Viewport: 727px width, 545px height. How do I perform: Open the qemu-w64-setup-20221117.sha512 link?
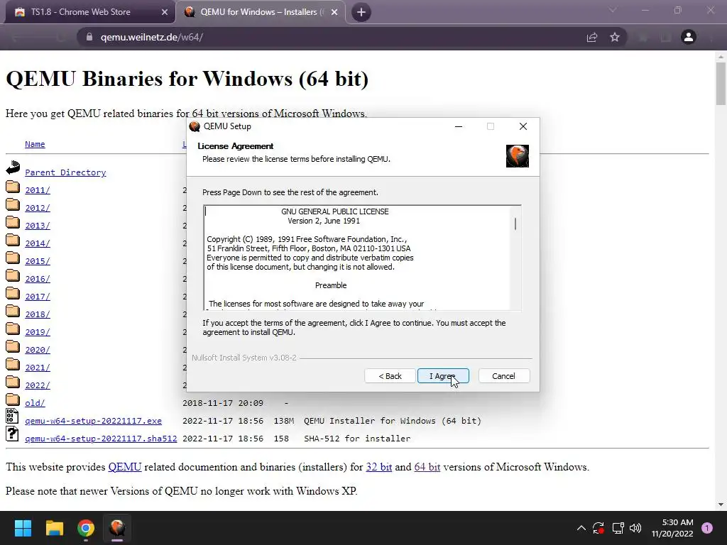pyautogui.click(x=101, y=439)
